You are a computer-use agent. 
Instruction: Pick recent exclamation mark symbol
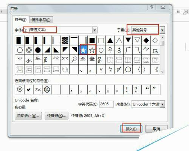tap(127, 89)
